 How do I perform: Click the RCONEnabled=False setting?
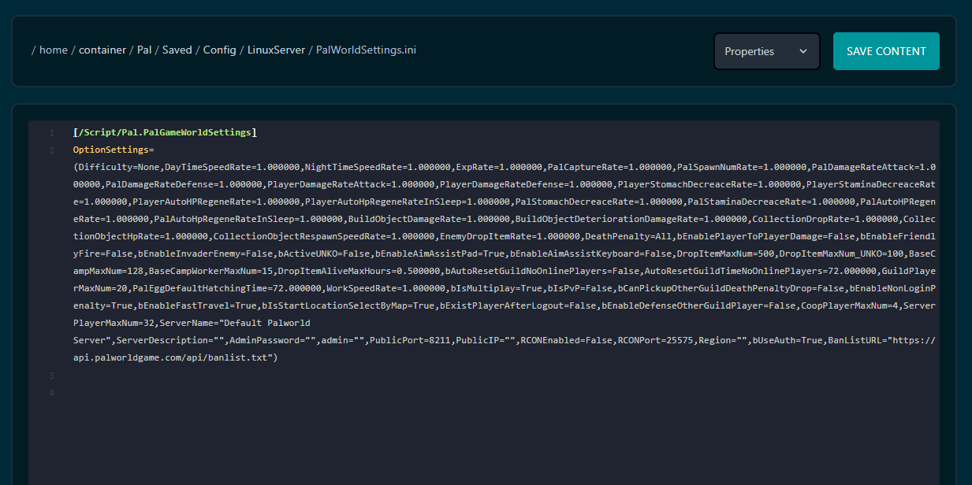[x=568, y=340]
